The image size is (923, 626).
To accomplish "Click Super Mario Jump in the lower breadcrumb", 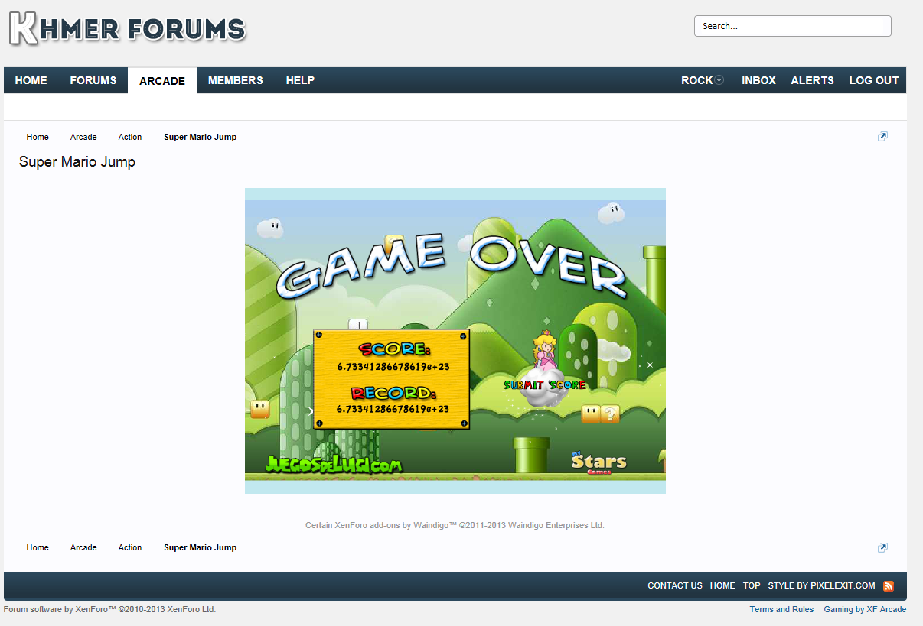I will point(201,547).
